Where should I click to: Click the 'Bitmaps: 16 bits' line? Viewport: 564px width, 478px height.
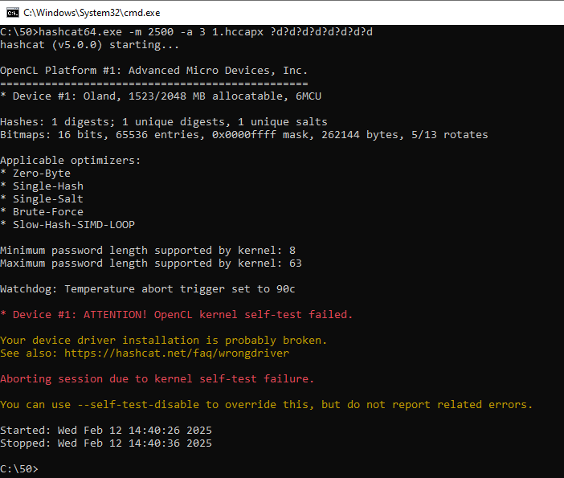pyautogui.click(x=244, y=135)
